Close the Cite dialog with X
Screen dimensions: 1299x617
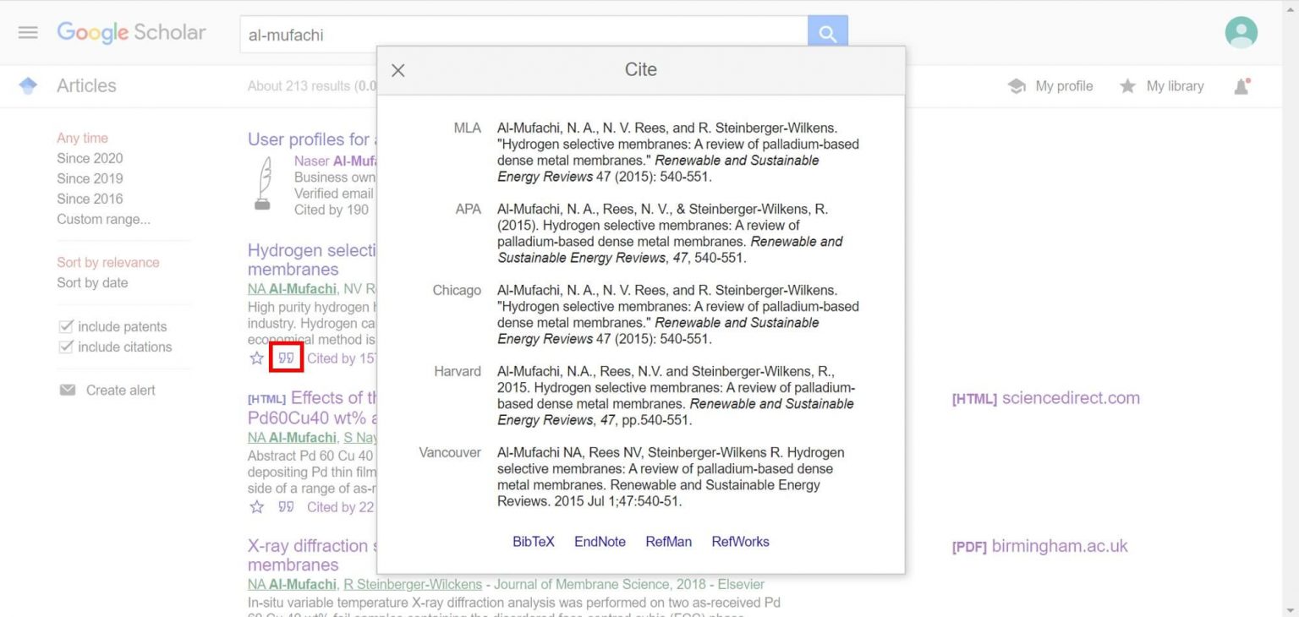(x=398, y=70)
